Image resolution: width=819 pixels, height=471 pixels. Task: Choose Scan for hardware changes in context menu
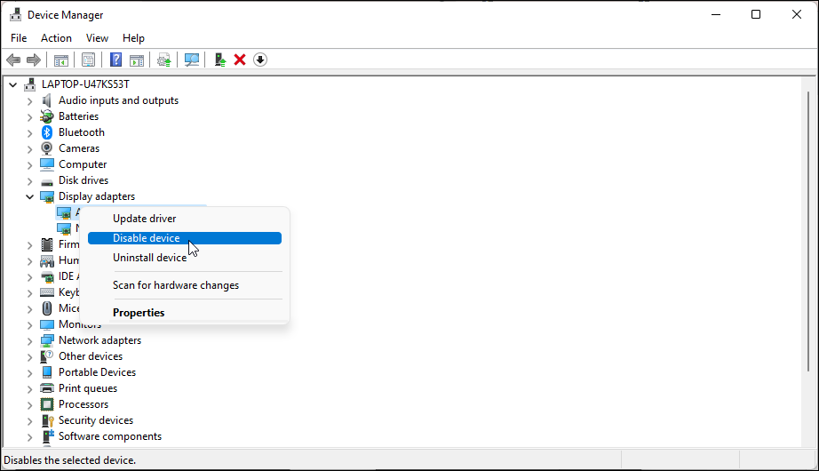click(185, 285)
